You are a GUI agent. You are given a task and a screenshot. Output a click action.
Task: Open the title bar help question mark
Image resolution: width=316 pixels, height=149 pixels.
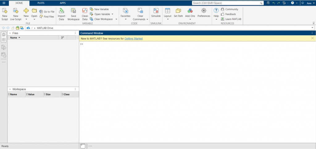(293, 3)
